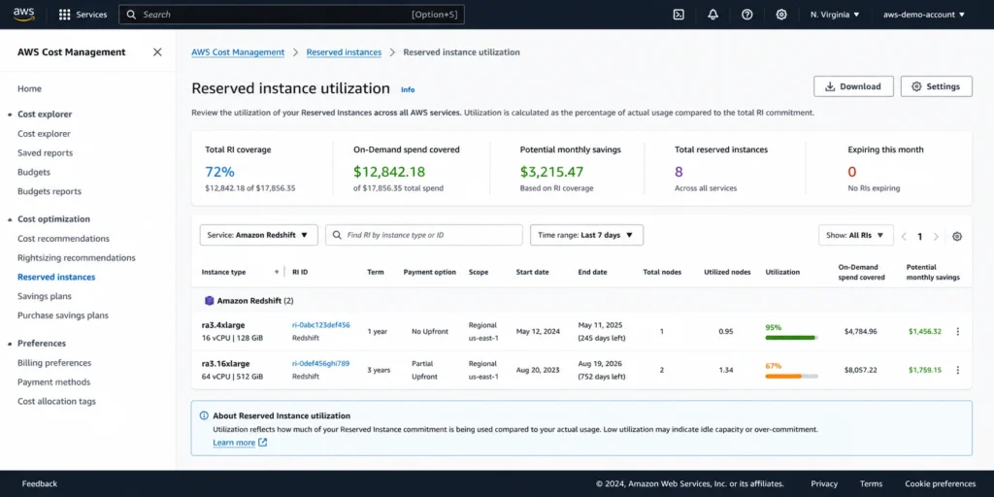Click the 95% utilization progress bar
The height and width of the screenshot is (497, 994).
(x=791, y=338)
